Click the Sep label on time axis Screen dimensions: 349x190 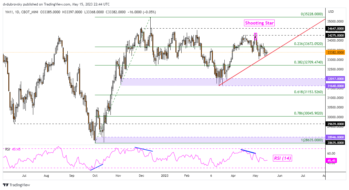(72, 175)
